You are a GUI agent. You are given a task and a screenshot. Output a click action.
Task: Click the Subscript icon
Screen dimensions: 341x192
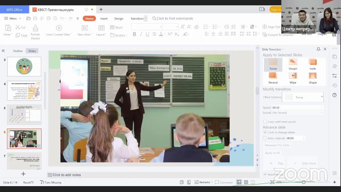click(x=176, y=34)
